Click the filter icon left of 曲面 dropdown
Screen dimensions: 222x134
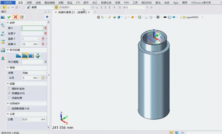pos(29,7)
